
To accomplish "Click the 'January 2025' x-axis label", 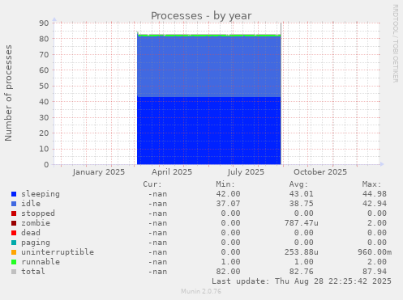I will point(99,172).
